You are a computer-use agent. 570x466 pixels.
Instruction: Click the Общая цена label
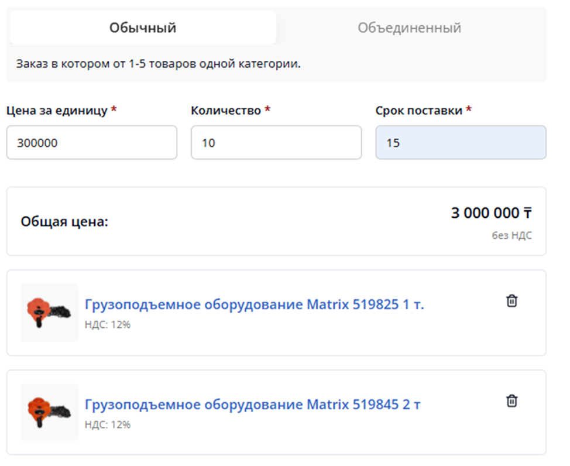click(64, 222)
